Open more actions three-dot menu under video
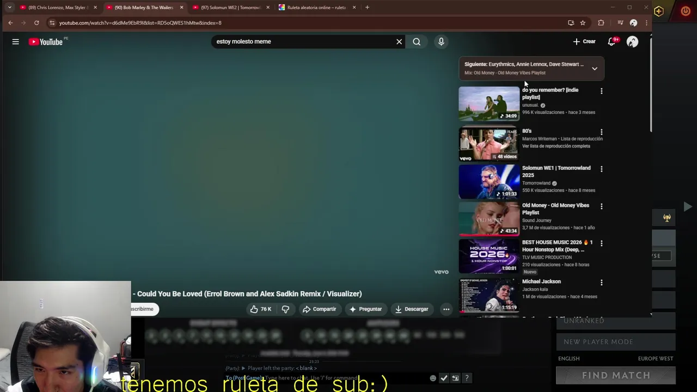 [x=446, y=309]
